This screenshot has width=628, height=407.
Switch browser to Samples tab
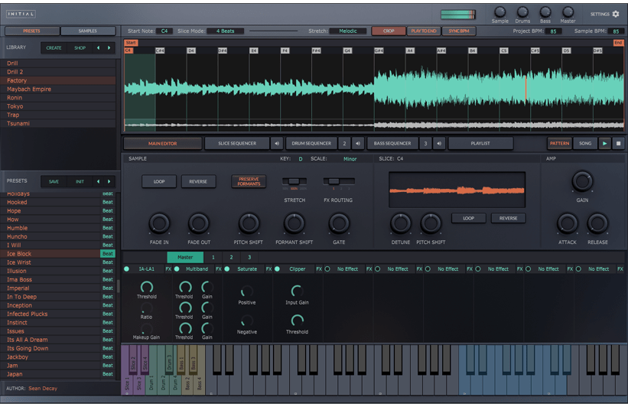click(x=88, y=31)
